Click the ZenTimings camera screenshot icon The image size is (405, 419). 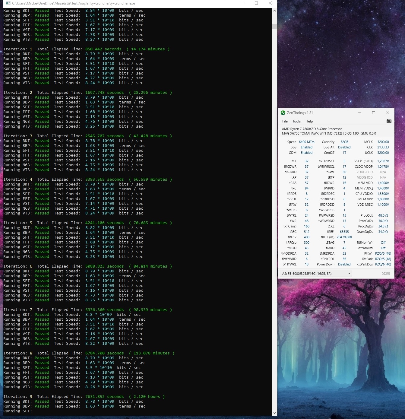click(389, 121)
